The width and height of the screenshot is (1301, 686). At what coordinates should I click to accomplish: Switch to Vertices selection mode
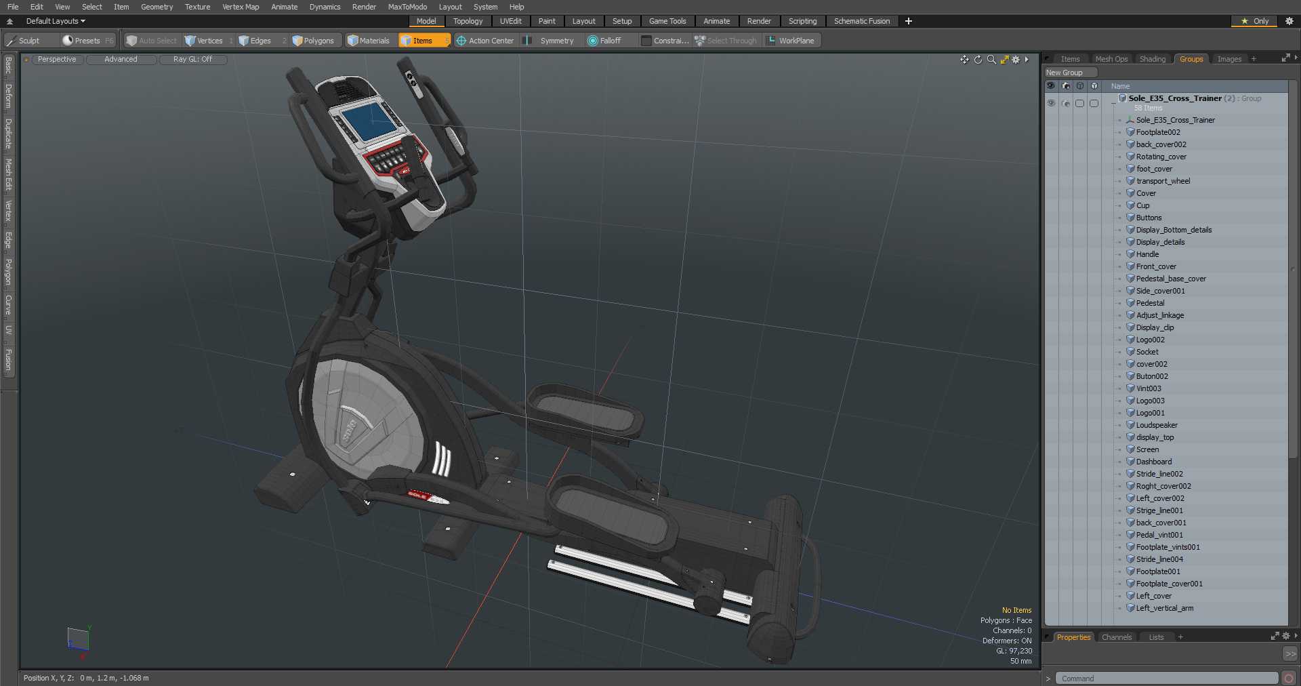click(x=209, y=41)
